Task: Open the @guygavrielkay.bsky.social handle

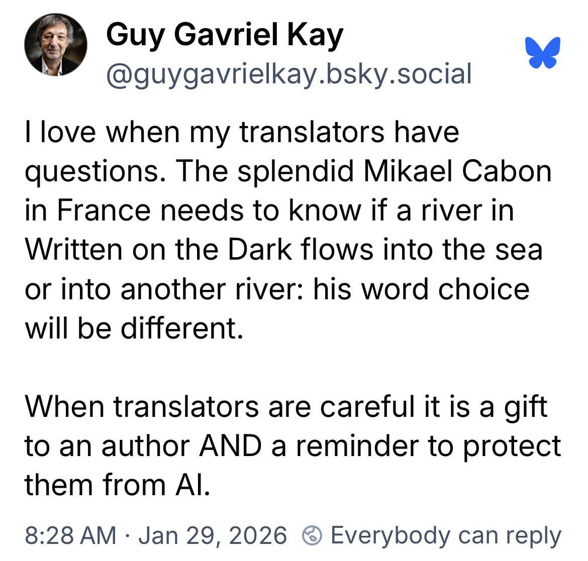Action: (x=288, y=74)
